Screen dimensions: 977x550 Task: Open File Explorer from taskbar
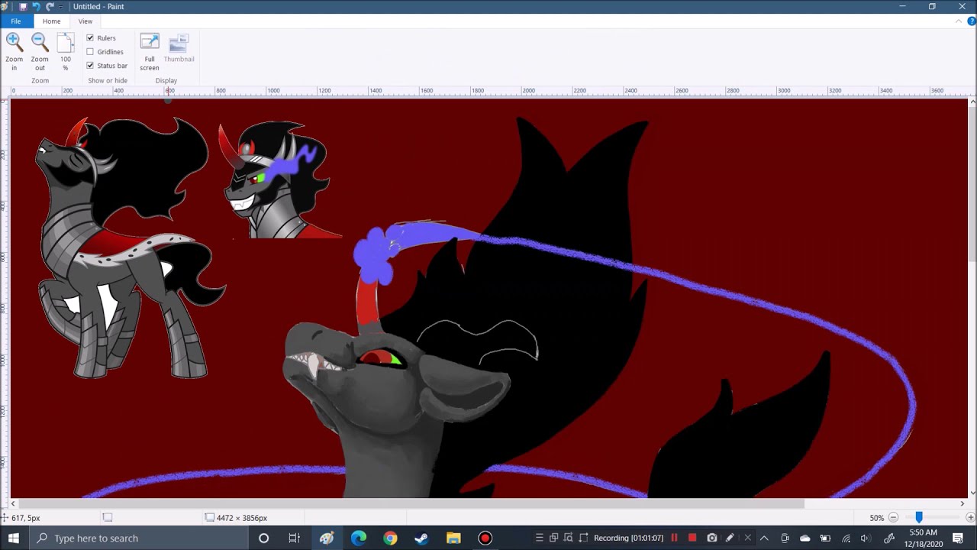(453, 538)
